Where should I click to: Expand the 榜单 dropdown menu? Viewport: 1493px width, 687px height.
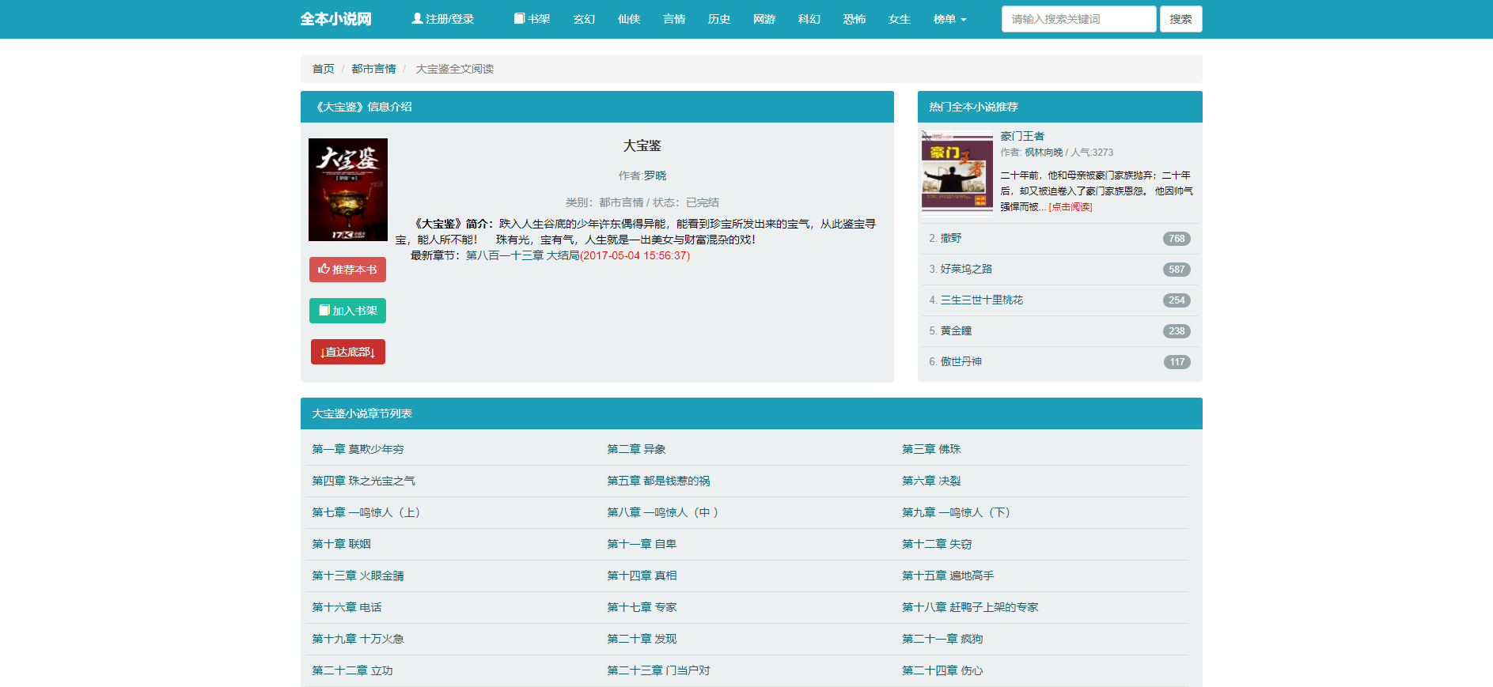[949, 19]
